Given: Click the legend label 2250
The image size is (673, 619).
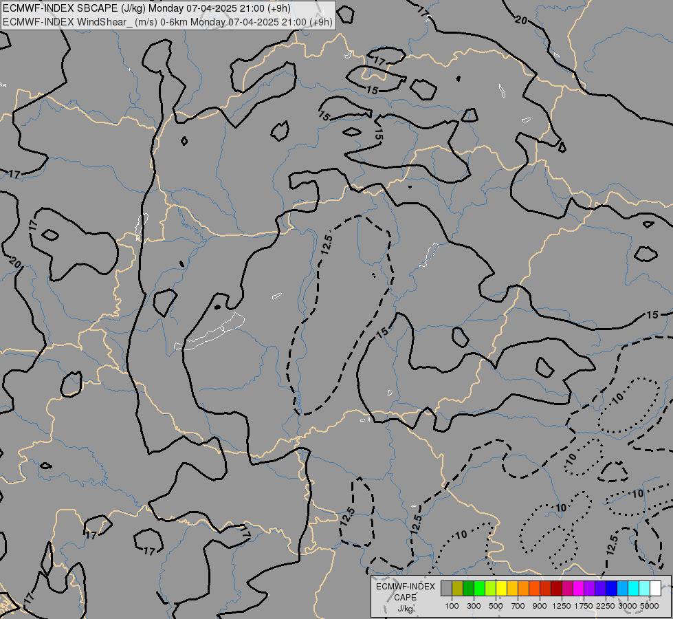Looking at the screenshot, I should tap(606, 606).
